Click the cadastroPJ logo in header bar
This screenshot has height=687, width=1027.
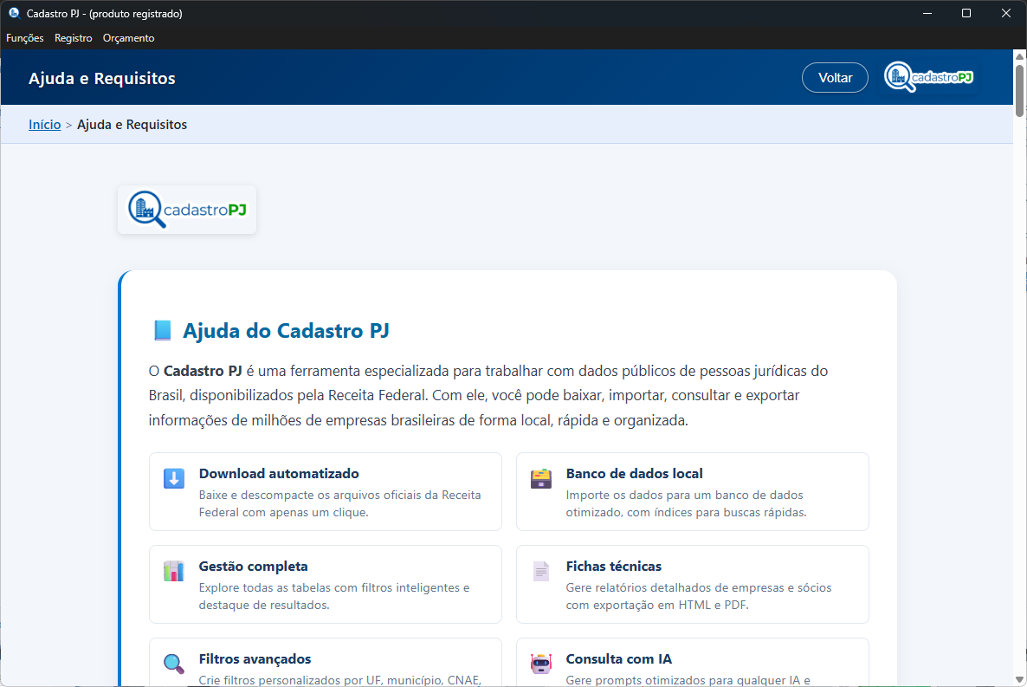[929, 77]
